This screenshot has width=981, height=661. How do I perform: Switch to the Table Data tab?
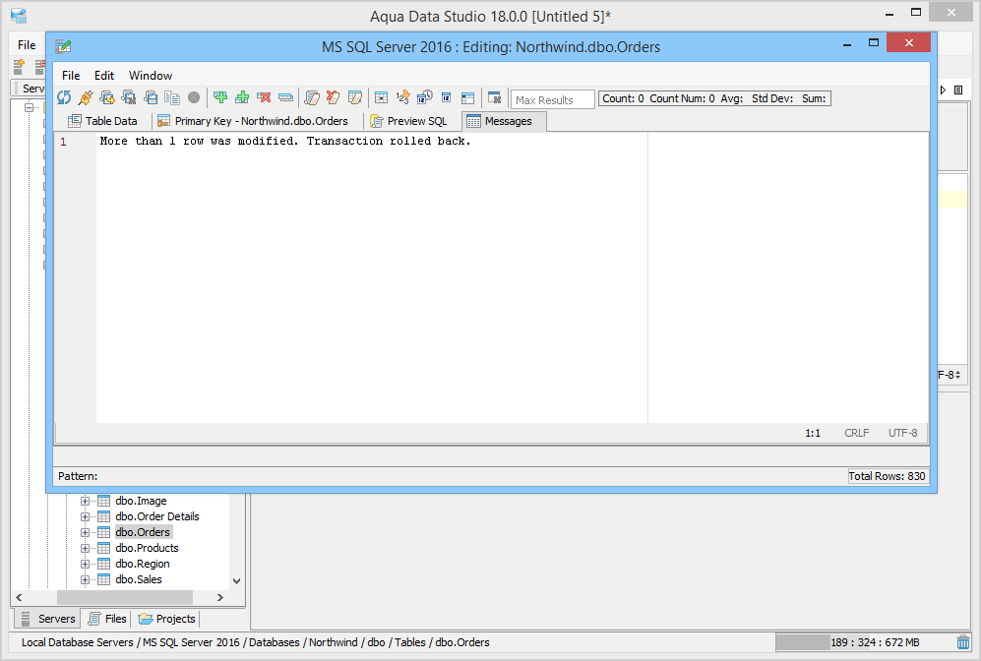(102, 121)
